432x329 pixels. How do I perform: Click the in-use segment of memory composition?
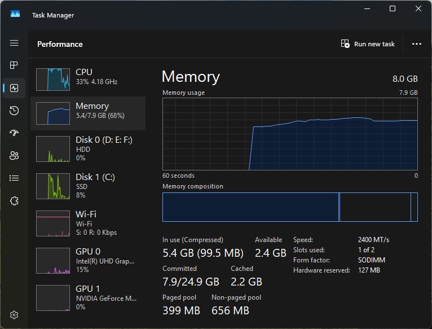[250, 207]
